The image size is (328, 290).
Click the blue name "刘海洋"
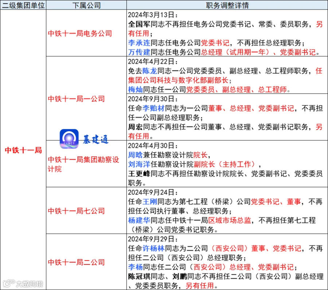tap(139, 164)
